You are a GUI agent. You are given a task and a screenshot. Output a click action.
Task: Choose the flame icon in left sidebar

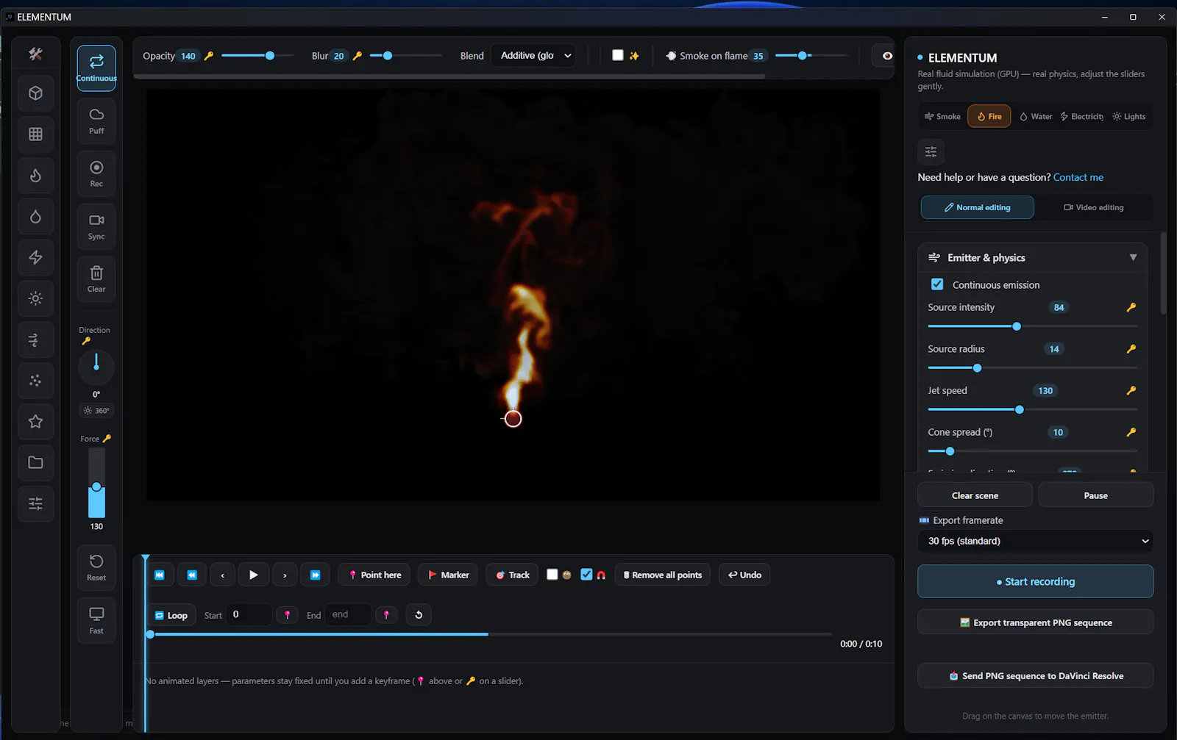[35, 176]
